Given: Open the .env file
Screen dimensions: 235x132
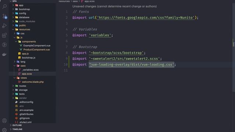Looking at the screenshot, I should (x=21, y=106).
